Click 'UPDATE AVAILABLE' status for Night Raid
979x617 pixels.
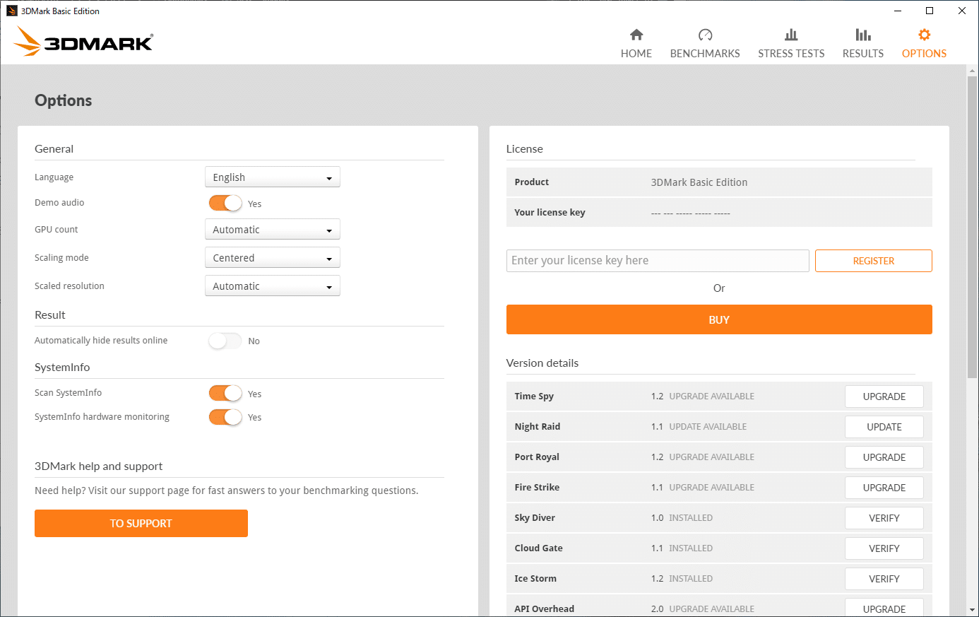[x=708, y=427]
